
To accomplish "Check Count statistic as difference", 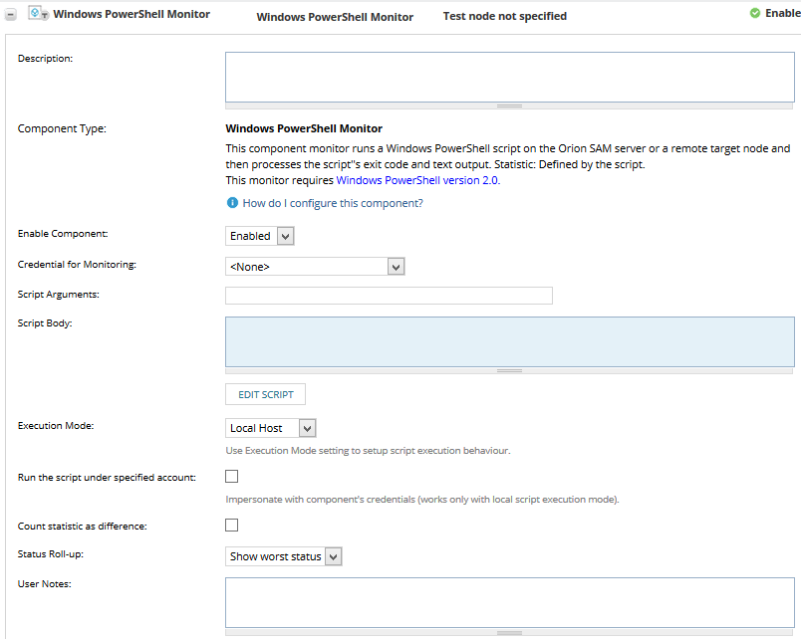I will (x=231, y=525).
